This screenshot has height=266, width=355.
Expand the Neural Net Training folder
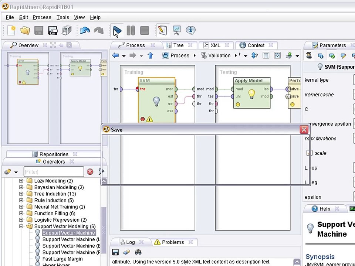click(21, 207)
